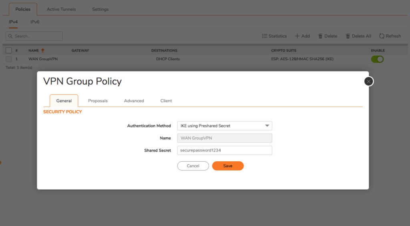Click the Cancel button
This screenshot has width=410, height=226.
[193, 166]
